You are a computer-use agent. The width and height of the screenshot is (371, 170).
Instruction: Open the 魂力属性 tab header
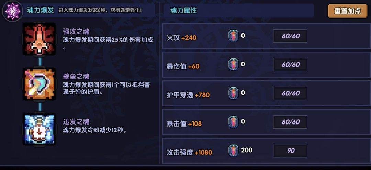coord(184,11)
